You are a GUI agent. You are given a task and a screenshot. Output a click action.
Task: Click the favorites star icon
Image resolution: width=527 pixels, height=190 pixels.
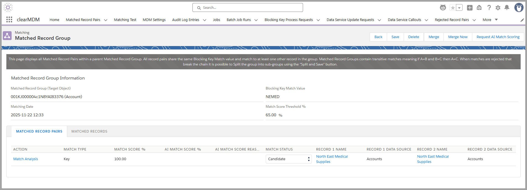click(x=453, y=8)
